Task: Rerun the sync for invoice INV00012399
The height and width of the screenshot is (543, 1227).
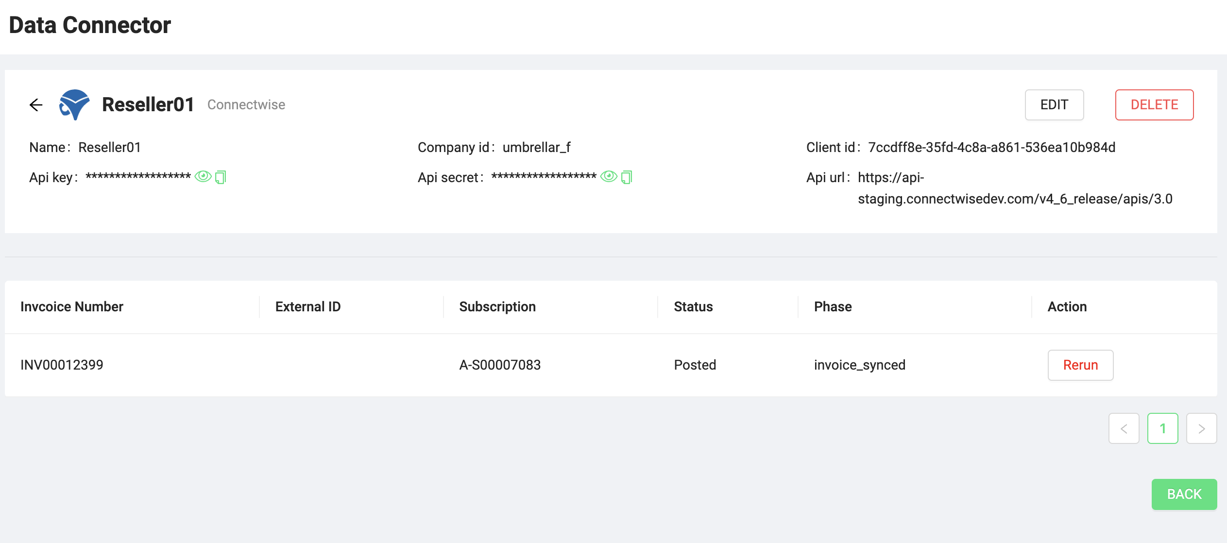Action: [x=1080, y=365]
